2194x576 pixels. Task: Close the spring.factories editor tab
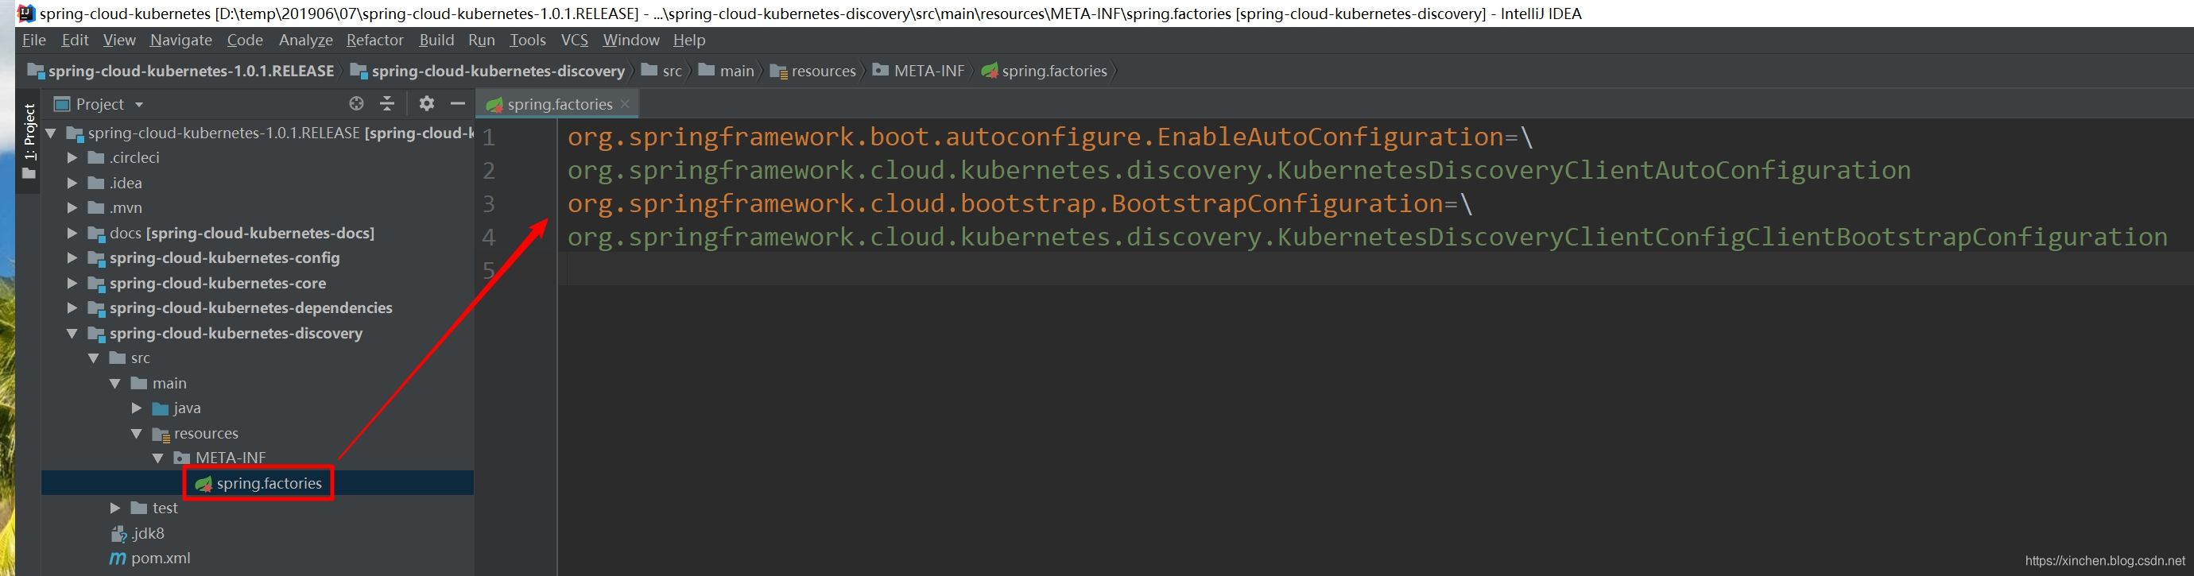(625, 104)
